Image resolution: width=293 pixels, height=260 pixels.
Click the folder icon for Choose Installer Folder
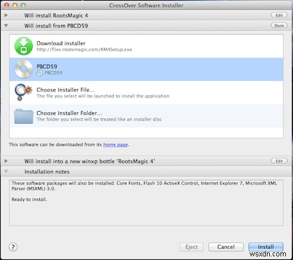pyautogui.click(x=24, y=116)
